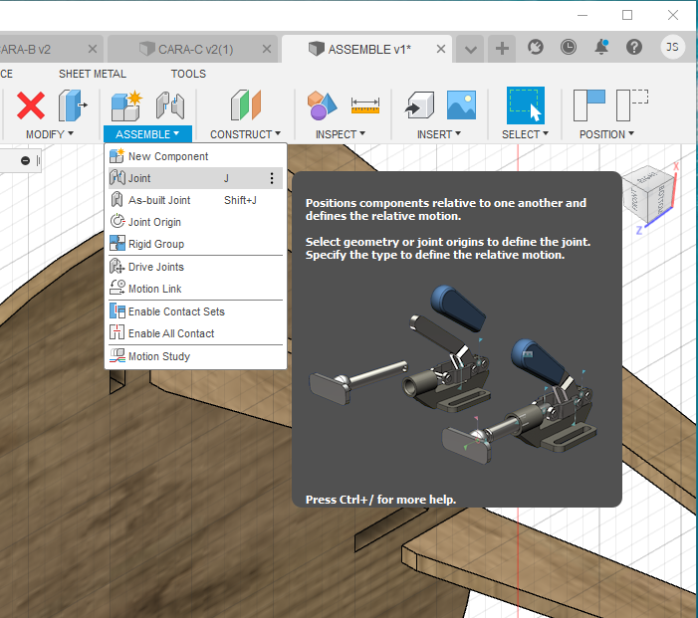Expand the INSERT dropdown
This screenshot has width=698, height=618.
point(439,134)
